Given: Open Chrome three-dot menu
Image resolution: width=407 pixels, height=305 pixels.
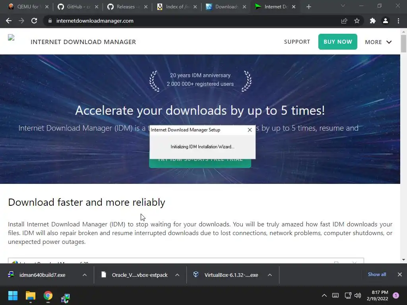Looking at the screenshot, I should click(398, 21).
